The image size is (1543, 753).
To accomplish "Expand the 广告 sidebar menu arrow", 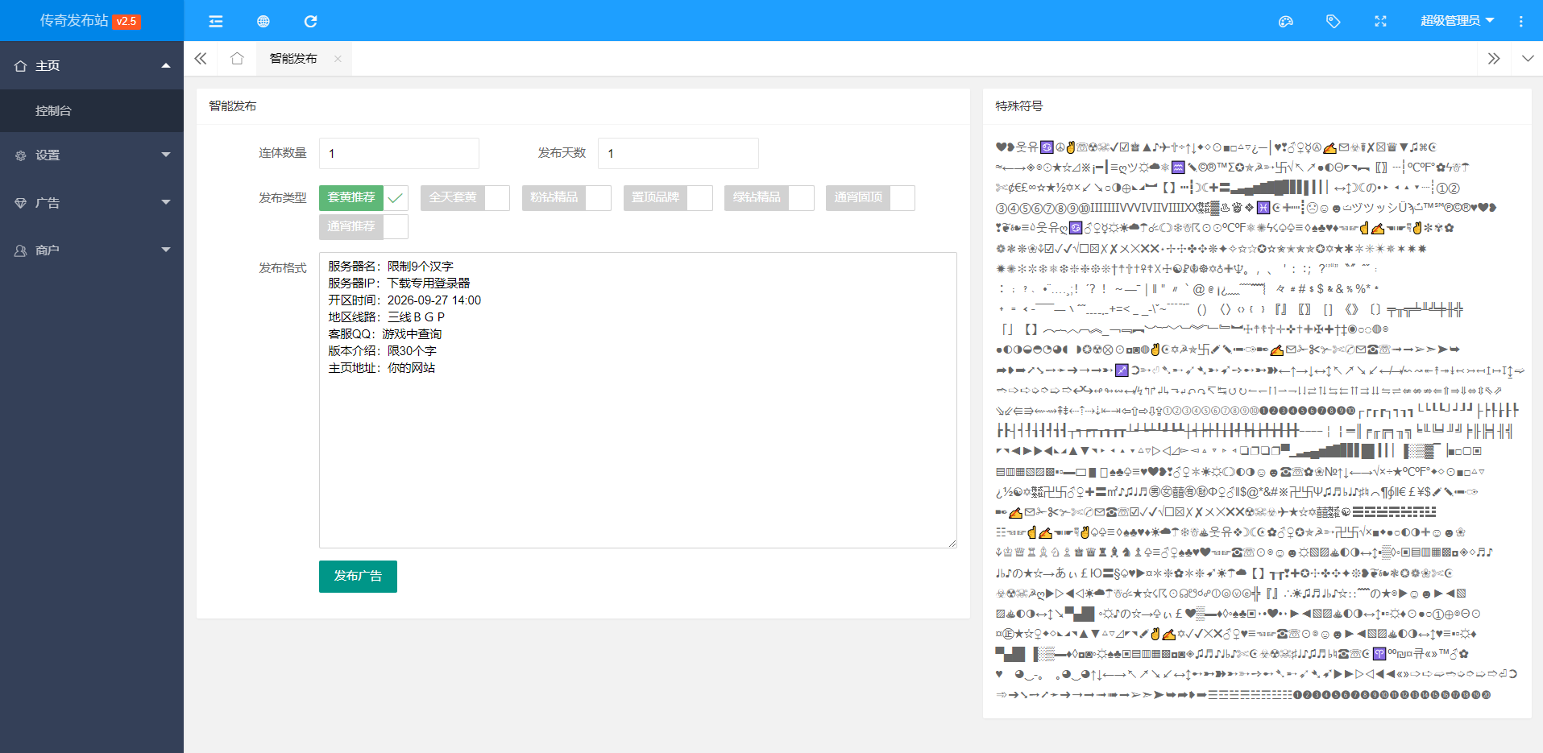I will 166,202.
